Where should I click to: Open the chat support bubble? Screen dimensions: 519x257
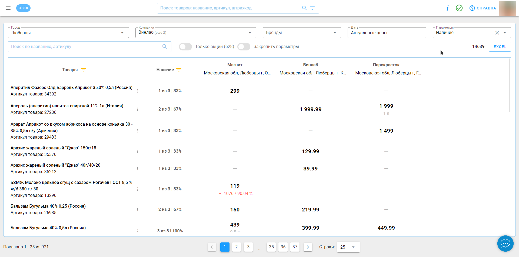[505, 244]
